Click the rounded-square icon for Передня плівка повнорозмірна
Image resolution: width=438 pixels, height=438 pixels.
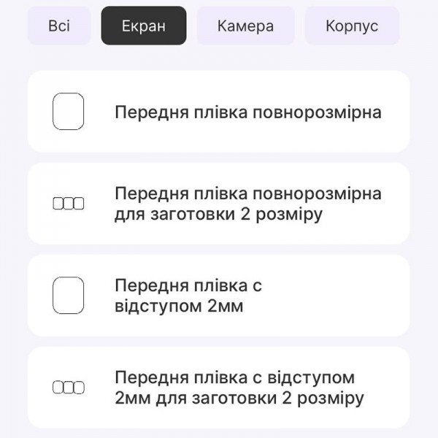tap(69, 112)
